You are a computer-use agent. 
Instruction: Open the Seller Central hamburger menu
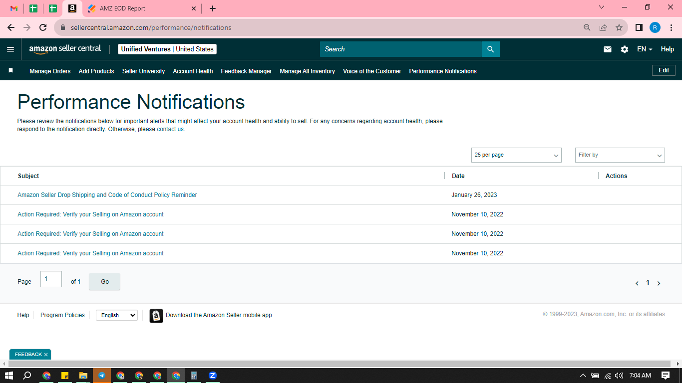pos(10,49)
